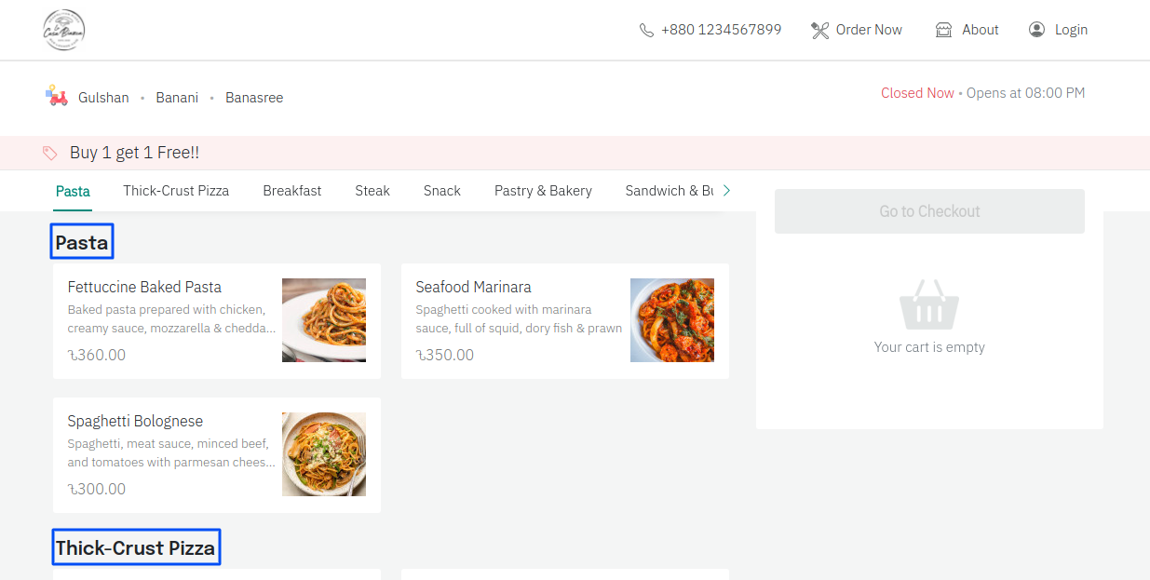
Task: Expand more categories with right chevron
Action: 726,190
